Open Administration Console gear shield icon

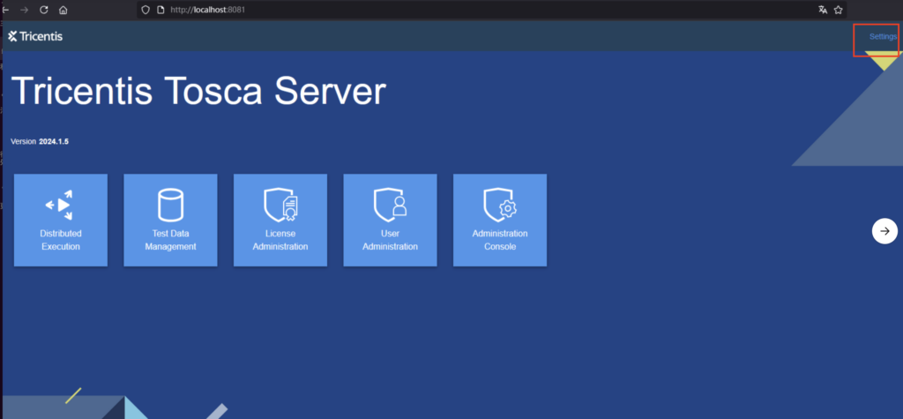coord(499,205)
